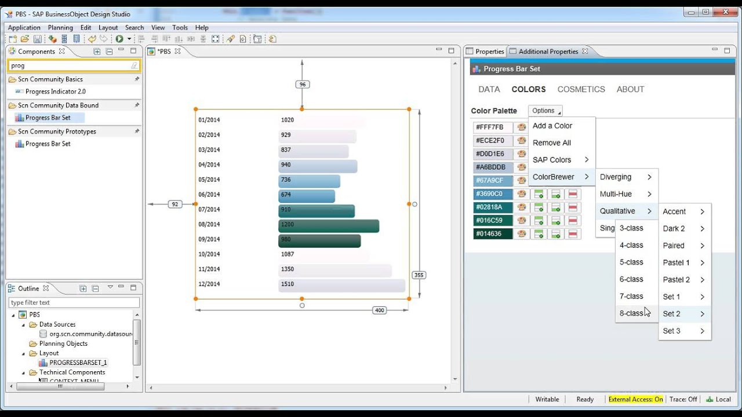742x417 pixels.
Task: Click the Save disk toolbar icon
Action: point(37,39)
